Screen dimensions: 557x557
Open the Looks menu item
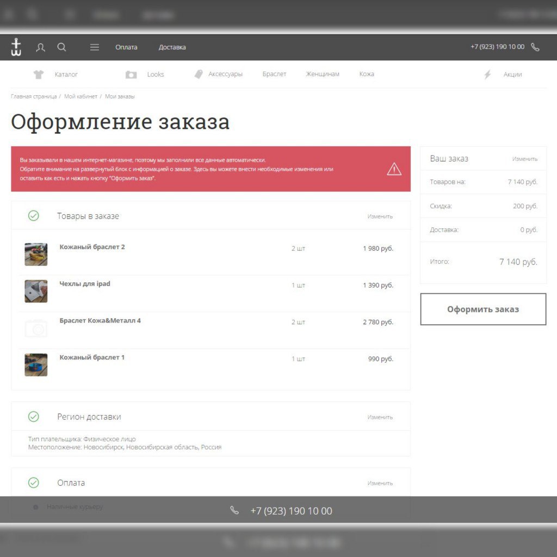[156, 74]
